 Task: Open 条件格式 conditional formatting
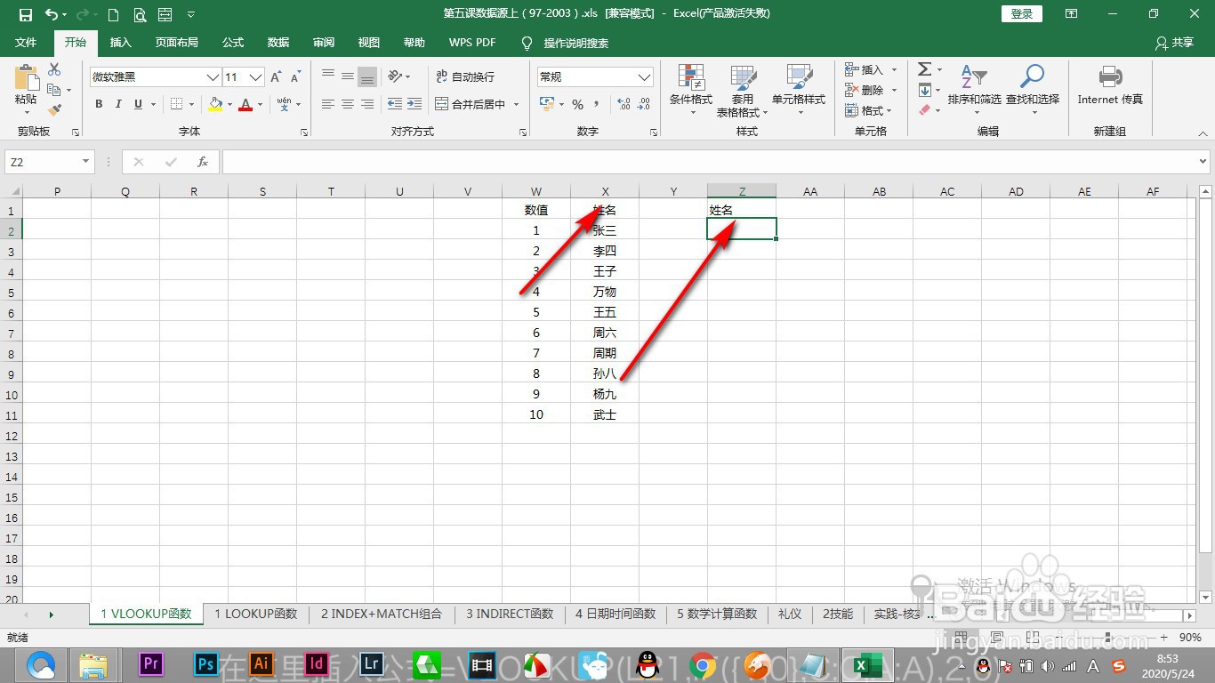tap(691, 90)
